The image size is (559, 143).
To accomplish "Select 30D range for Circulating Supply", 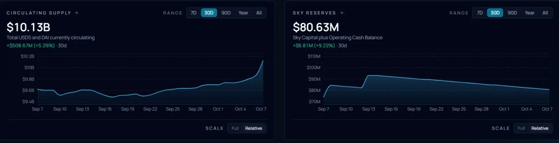I will (x=209, y=13).
